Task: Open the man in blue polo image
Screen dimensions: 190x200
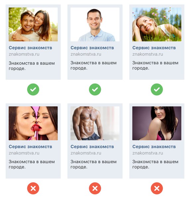Action: click(x=95, y=25)
